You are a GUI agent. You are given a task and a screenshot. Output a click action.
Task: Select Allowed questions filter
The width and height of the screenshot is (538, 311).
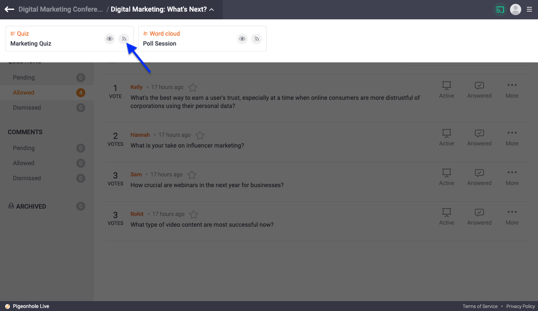24,92
